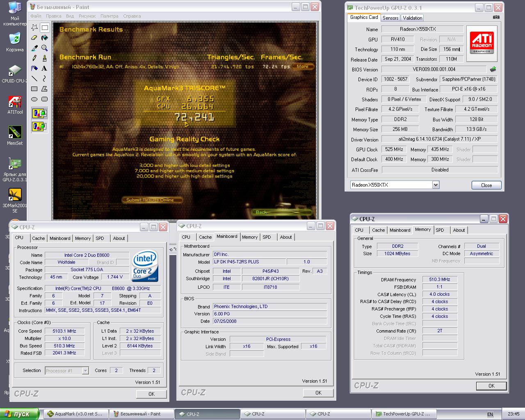The image size is (525, 420).
Task: Open the Recycle Bin (Корзина) icon
Action: (x=15, y=42)
